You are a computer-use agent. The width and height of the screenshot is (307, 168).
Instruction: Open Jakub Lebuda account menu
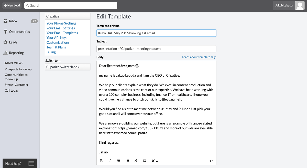(x=284, y=5)
